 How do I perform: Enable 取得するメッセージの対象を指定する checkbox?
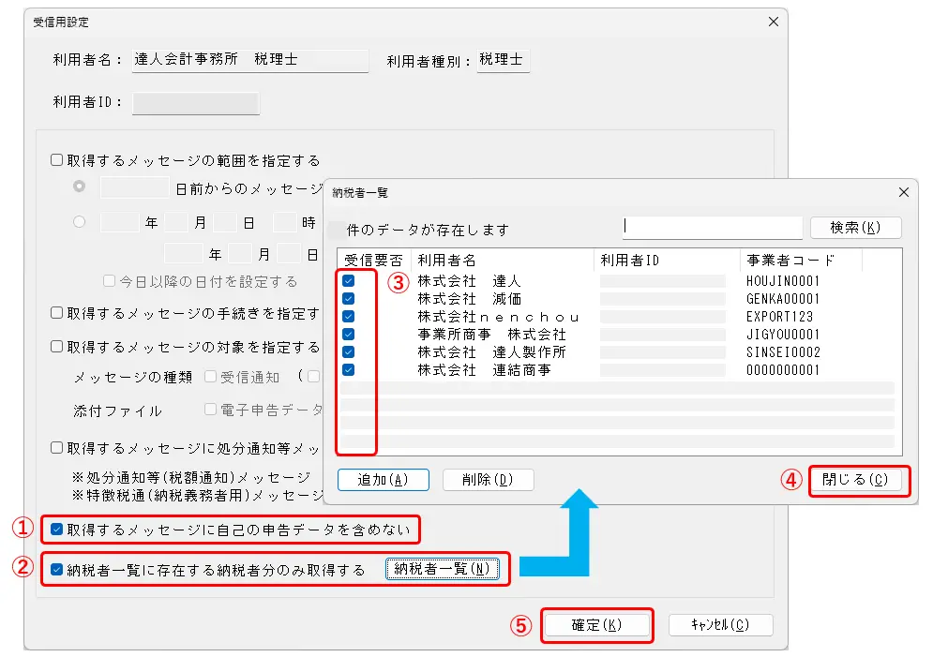click(x=57, y=347)
